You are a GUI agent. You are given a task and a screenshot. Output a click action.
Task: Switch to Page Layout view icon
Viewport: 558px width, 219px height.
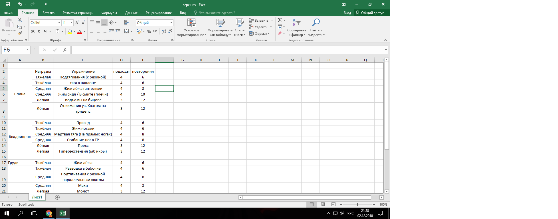click(x=323, y=204)
